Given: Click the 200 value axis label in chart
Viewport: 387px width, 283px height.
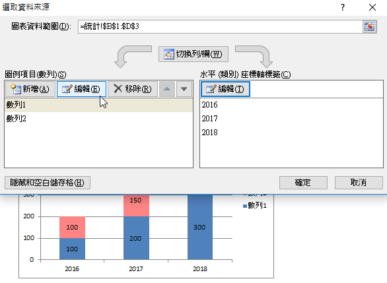Looking at the screenshot, I should pyautogui.click(x=28, y=216).
